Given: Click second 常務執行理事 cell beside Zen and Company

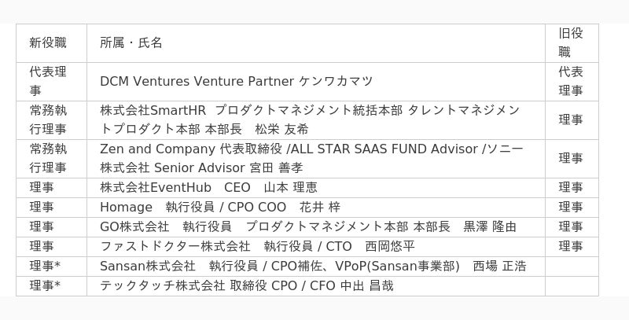Looking at the screenshot, I should pos(51,158).
